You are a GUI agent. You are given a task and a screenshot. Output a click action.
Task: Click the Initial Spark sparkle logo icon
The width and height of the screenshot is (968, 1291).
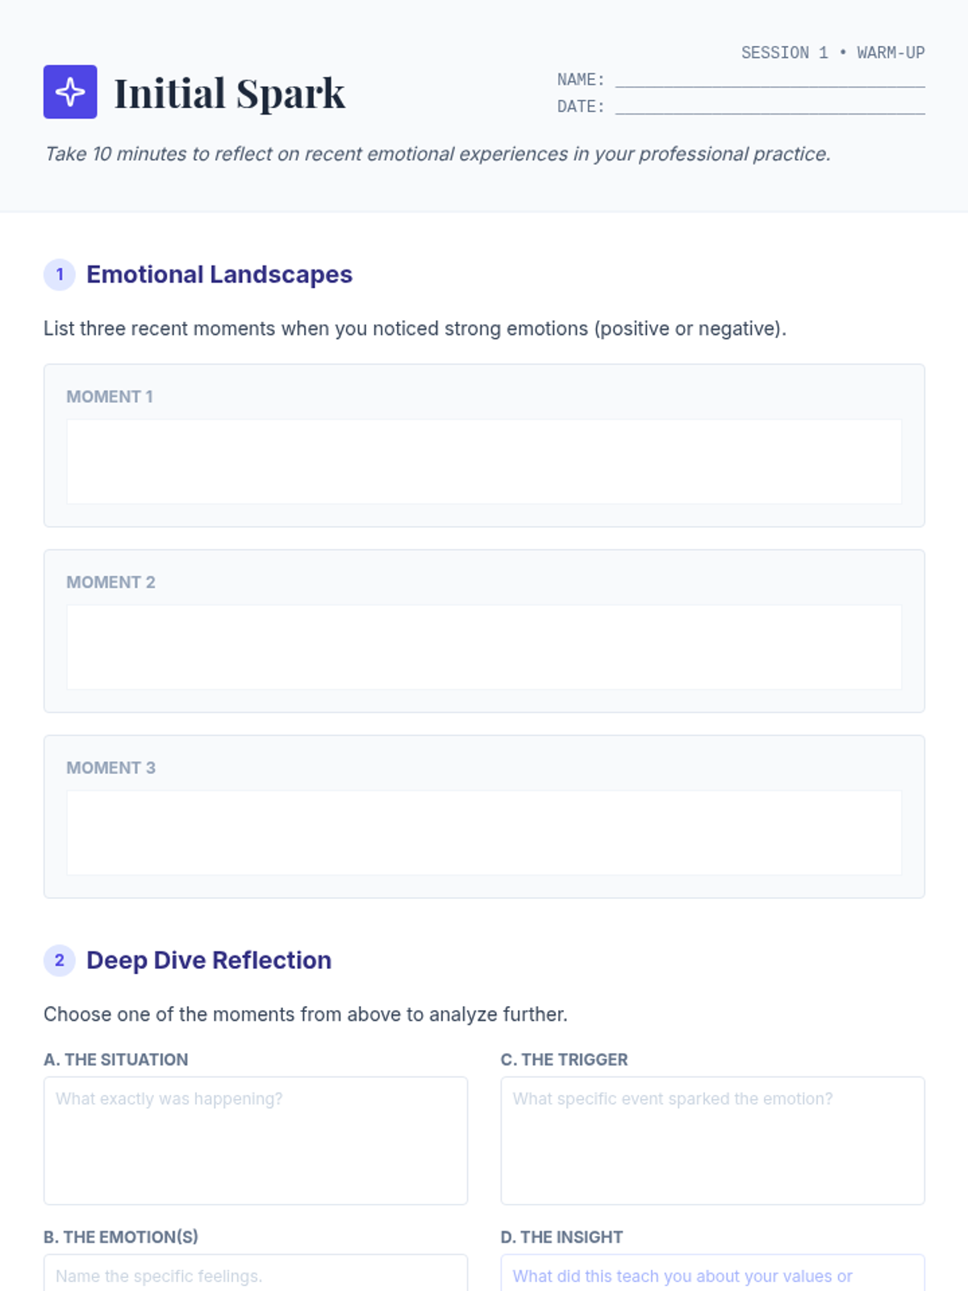(70, 92)
